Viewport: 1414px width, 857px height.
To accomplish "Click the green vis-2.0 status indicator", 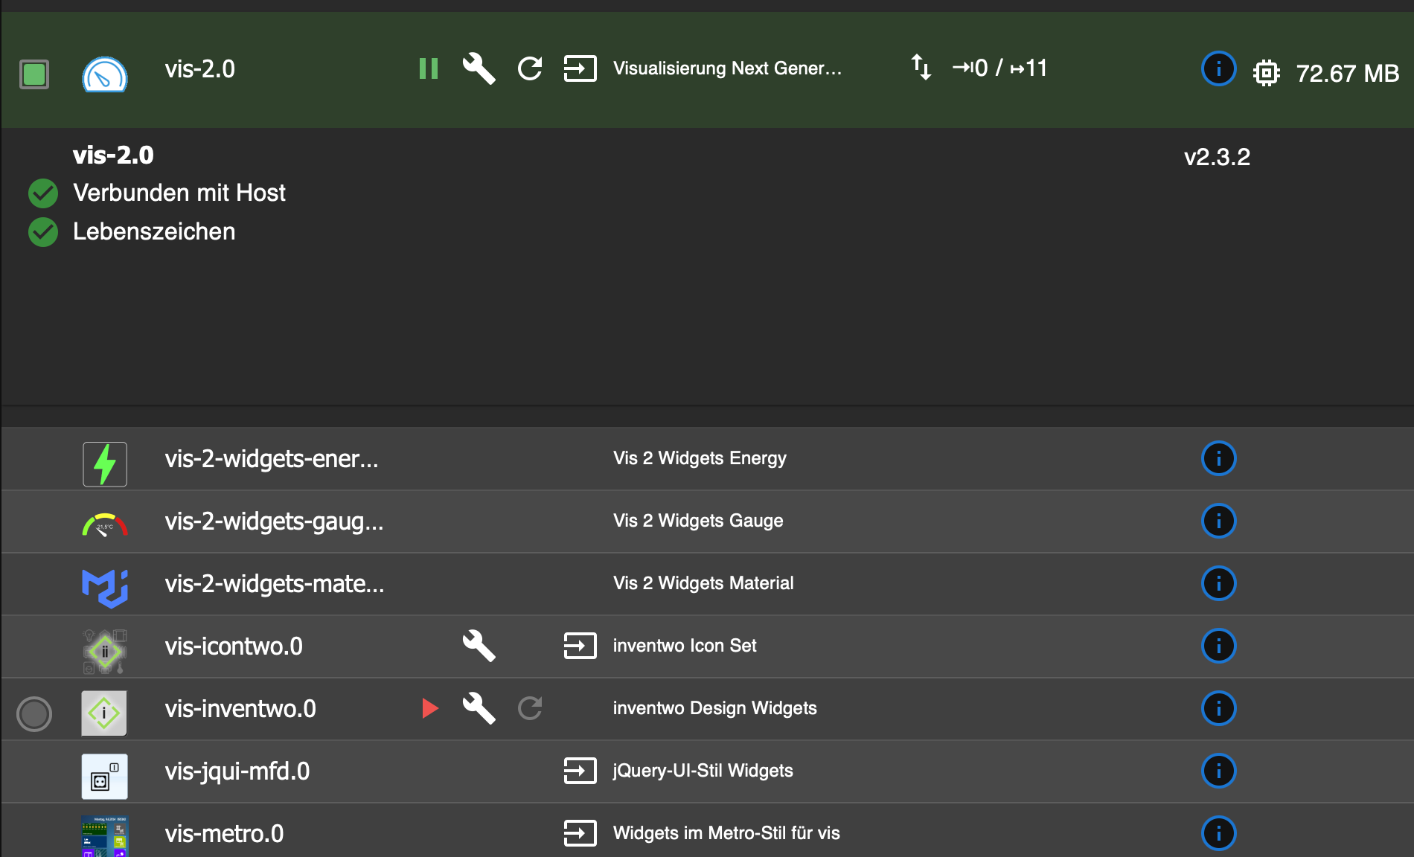I will pos(34,74).
